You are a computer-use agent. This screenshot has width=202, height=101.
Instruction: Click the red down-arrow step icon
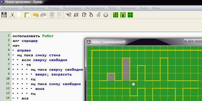click(76, 15)
